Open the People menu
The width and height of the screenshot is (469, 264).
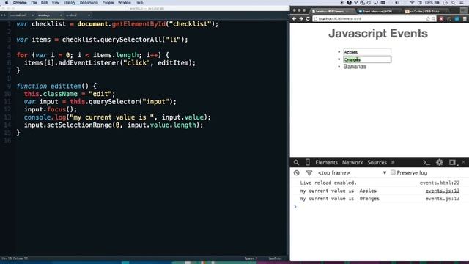click(x=108, y=3)
